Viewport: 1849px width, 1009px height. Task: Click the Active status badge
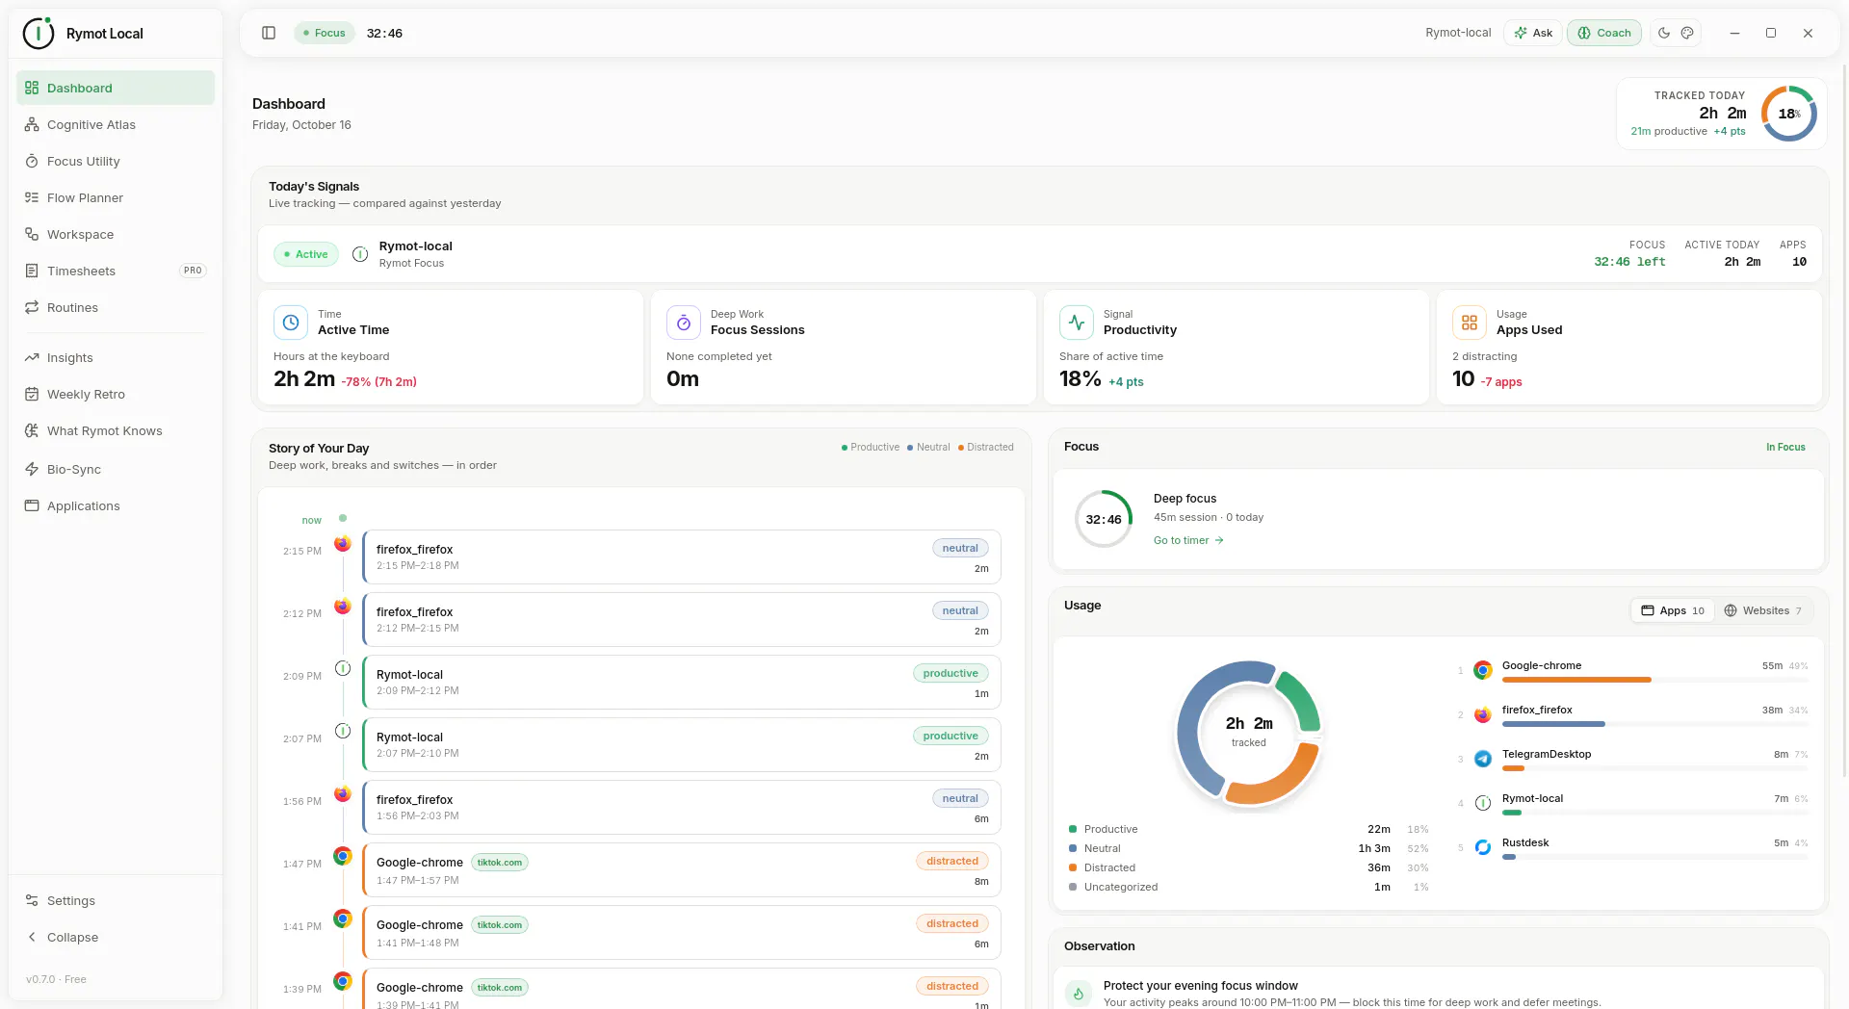tap(306, 254)
